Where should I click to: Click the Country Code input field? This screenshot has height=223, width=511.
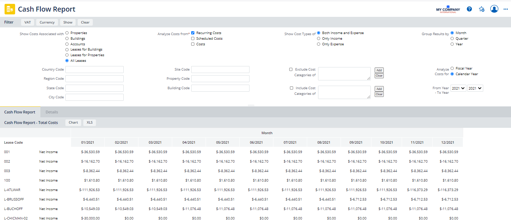coord(95,70)
